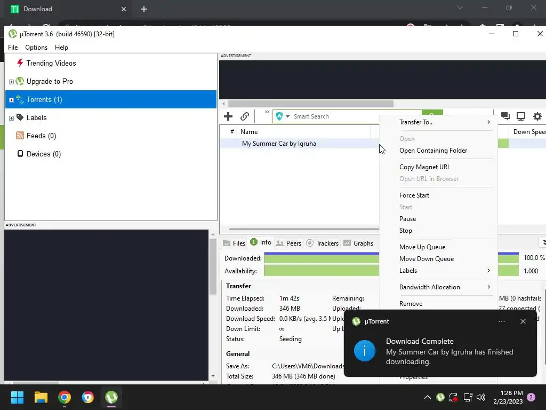Click uTorrent app icon on taskbar
Screen dimensions: 546x410
[x=111, y=397]
